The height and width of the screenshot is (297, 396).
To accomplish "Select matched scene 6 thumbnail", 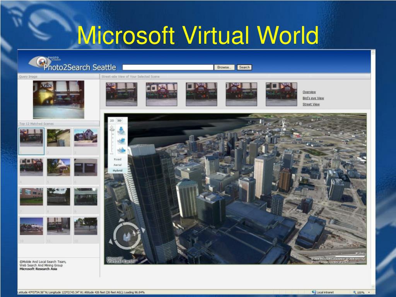I will 85,167.
